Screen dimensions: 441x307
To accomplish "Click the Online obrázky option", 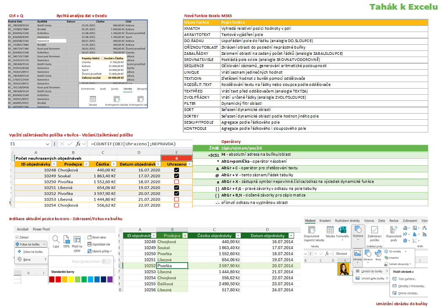I will pos(405,293).
